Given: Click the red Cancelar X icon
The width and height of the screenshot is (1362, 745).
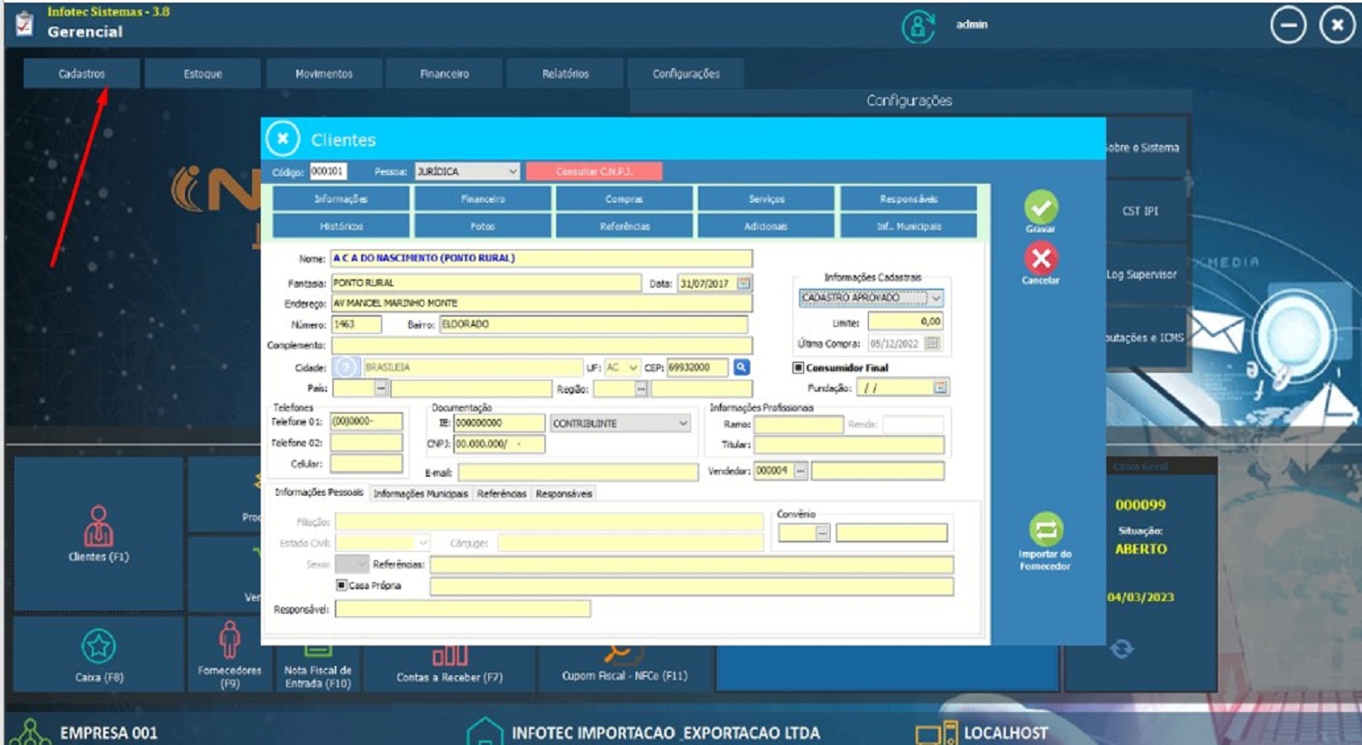Looking at the screenshot, I should click(1040, 259).
